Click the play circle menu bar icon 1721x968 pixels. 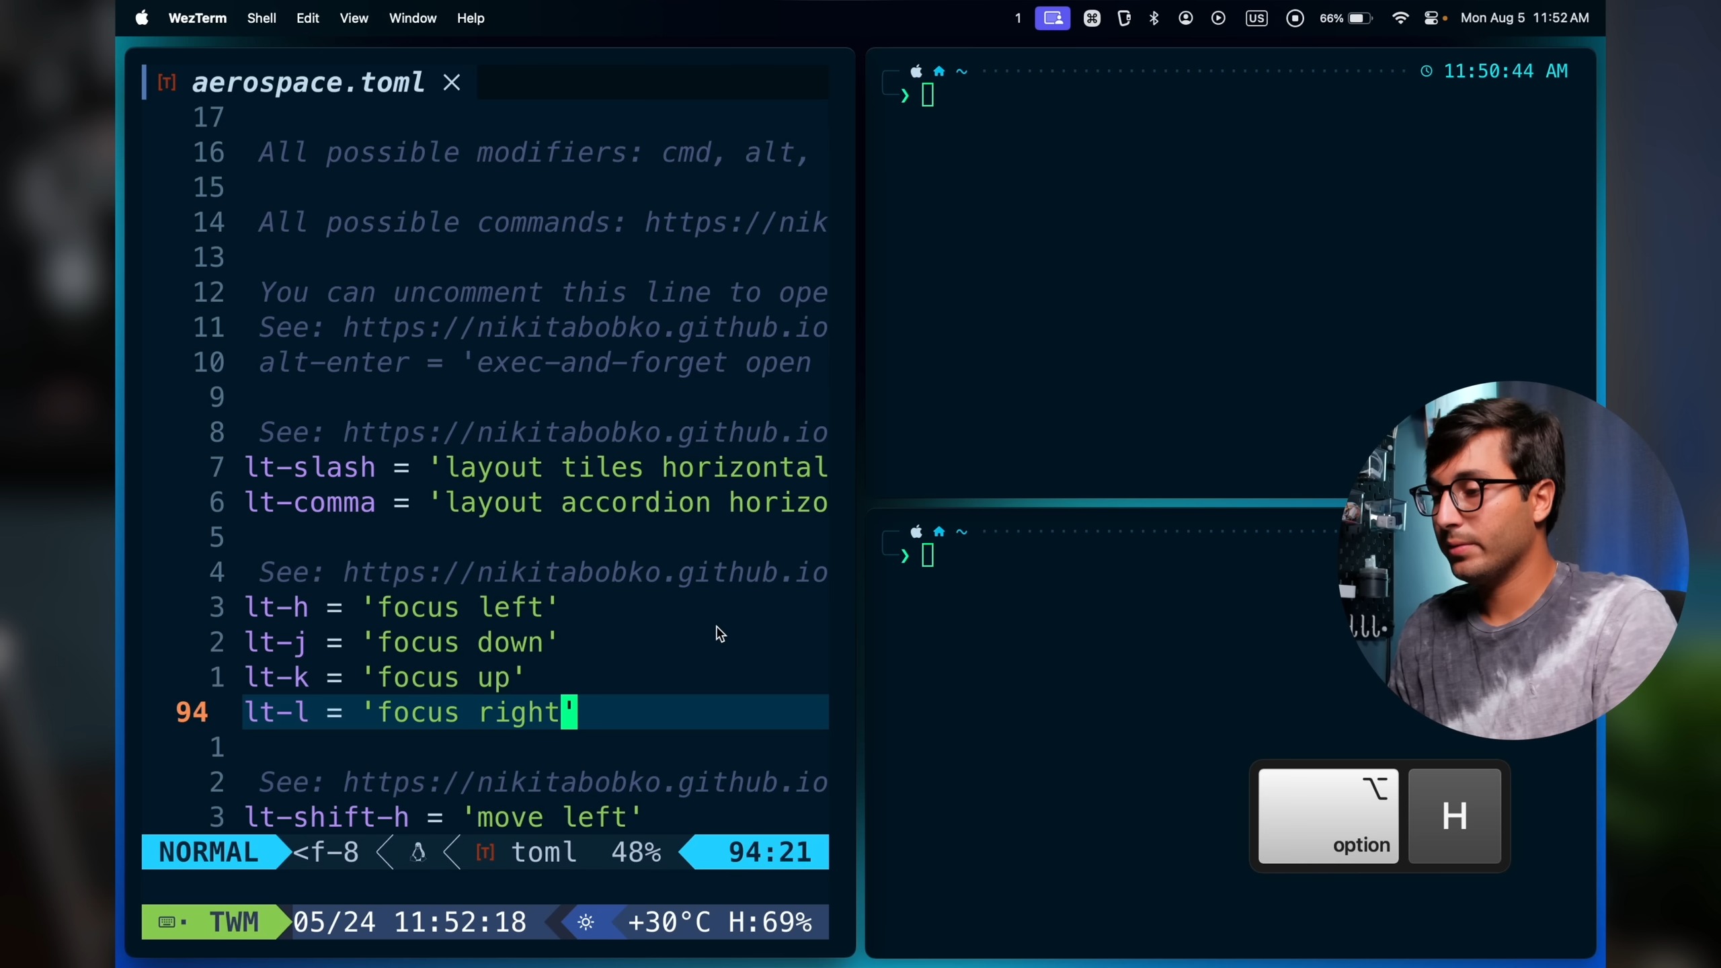click(1218, 18)
